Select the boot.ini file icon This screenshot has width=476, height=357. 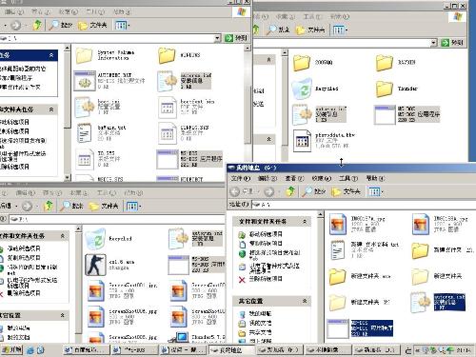click(x=85, y=108)
